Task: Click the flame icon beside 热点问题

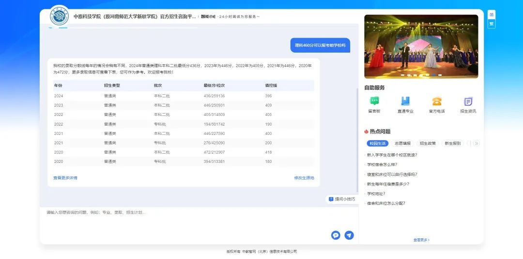Action: pos(366,131)
